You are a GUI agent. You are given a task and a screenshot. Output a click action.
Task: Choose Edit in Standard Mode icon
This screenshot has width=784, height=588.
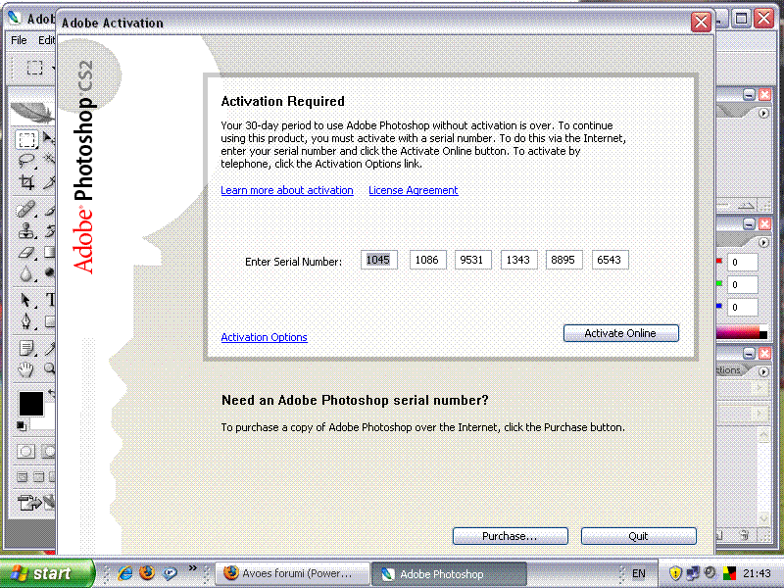(26, 452)
